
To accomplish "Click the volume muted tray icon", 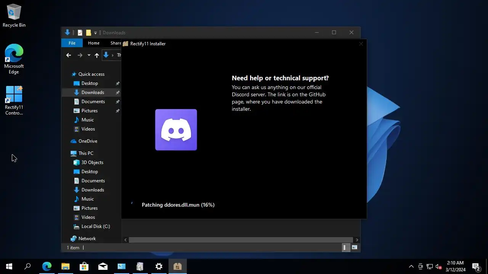I will pos(439,266).
